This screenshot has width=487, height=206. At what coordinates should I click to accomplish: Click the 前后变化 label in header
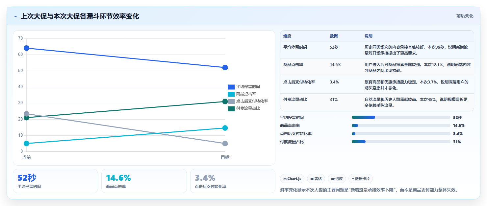[x=465, y=16]
